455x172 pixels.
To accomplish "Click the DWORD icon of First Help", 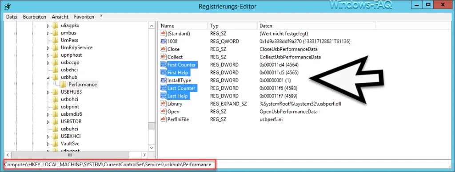I will pos(163,72).
